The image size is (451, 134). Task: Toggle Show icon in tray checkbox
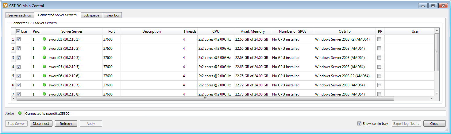pos(359,124)
